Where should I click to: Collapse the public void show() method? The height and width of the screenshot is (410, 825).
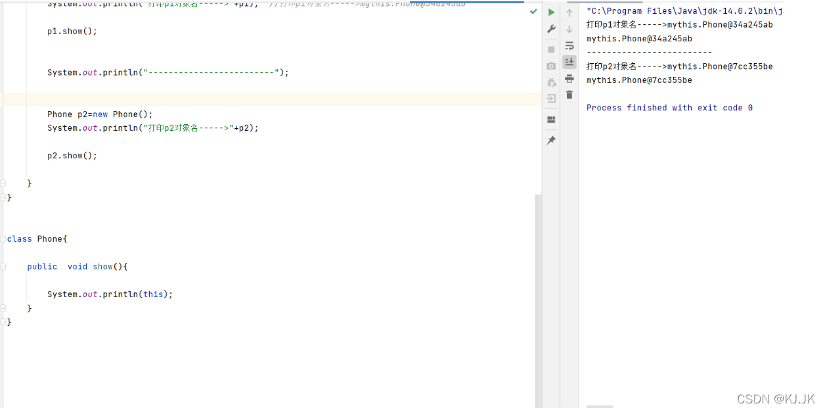[3, 267]
